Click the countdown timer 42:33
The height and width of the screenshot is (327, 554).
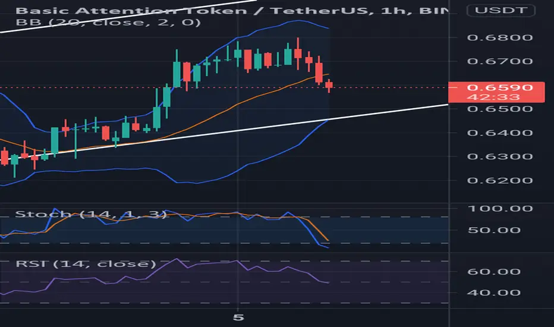493,98
